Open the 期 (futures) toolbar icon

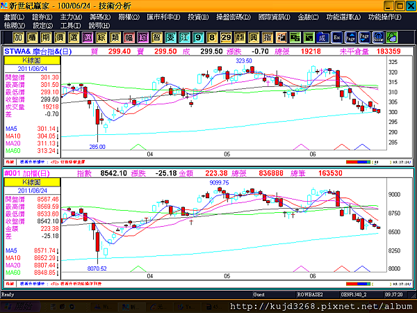[46, 38]
